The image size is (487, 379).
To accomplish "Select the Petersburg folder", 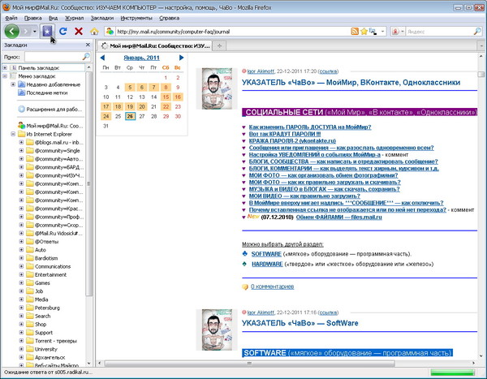I will click(43, 308).
